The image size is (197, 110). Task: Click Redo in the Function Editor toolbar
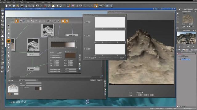click(x=36, y=21)
